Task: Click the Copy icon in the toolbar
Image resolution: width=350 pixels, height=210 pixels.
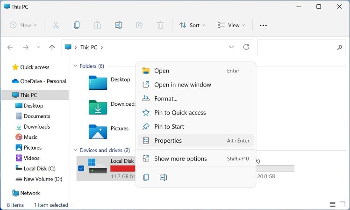Action: [77, 25]
